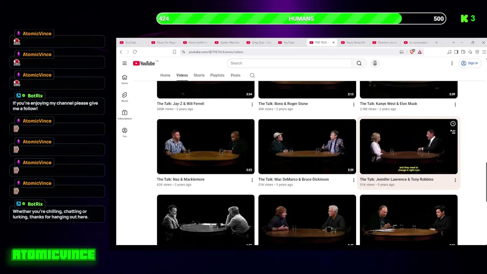Open options menu for Kanye West & Elon Musk
487x274 pixels.
455,104
